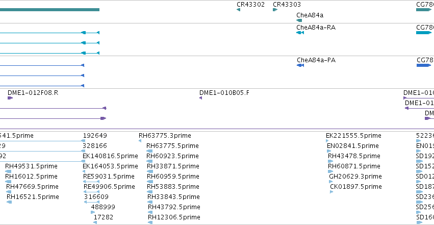The height and width of the screenshot is (225, 434).
Task: Select the transcript glyph below CheA84a-RA
Action: (300, 33)
